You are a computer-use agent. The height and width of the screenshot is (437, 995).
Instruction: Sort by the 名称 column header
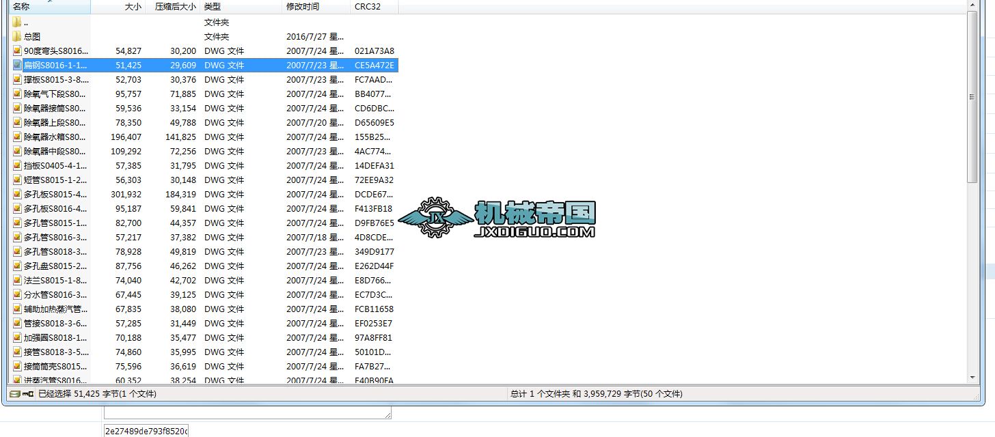[x=49, y=7]
